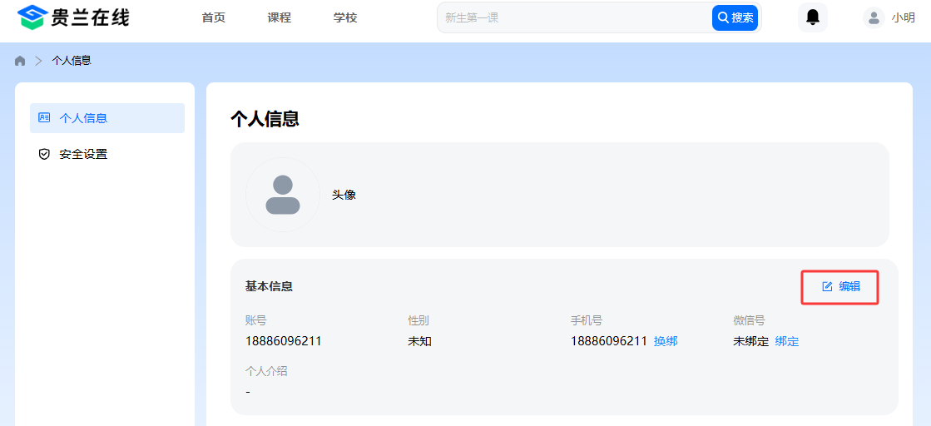The height and width of the screenshot is (426, 931).
Task: Select the 安全设置 label in the sidebar
Action: [x=83, y=154]
